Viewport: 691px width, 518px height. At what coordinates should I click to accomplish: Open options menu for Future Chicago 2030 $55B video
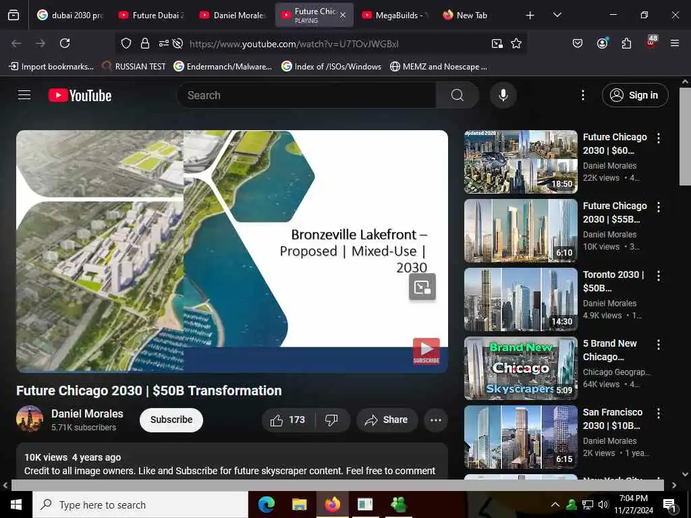coord(659,207)
